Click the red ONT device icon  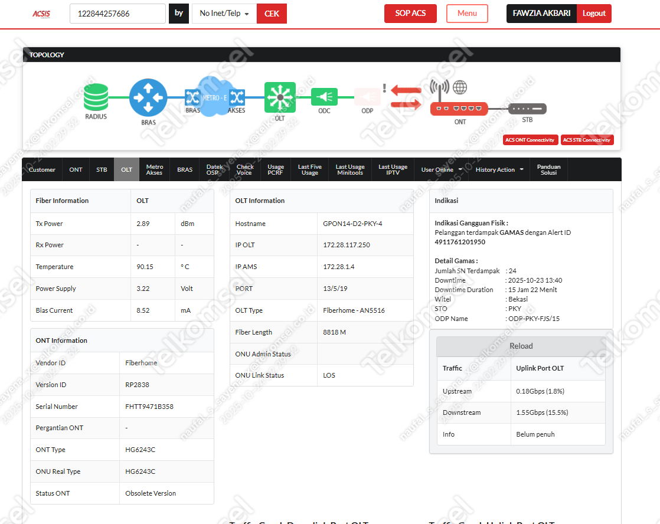[459, 109]
